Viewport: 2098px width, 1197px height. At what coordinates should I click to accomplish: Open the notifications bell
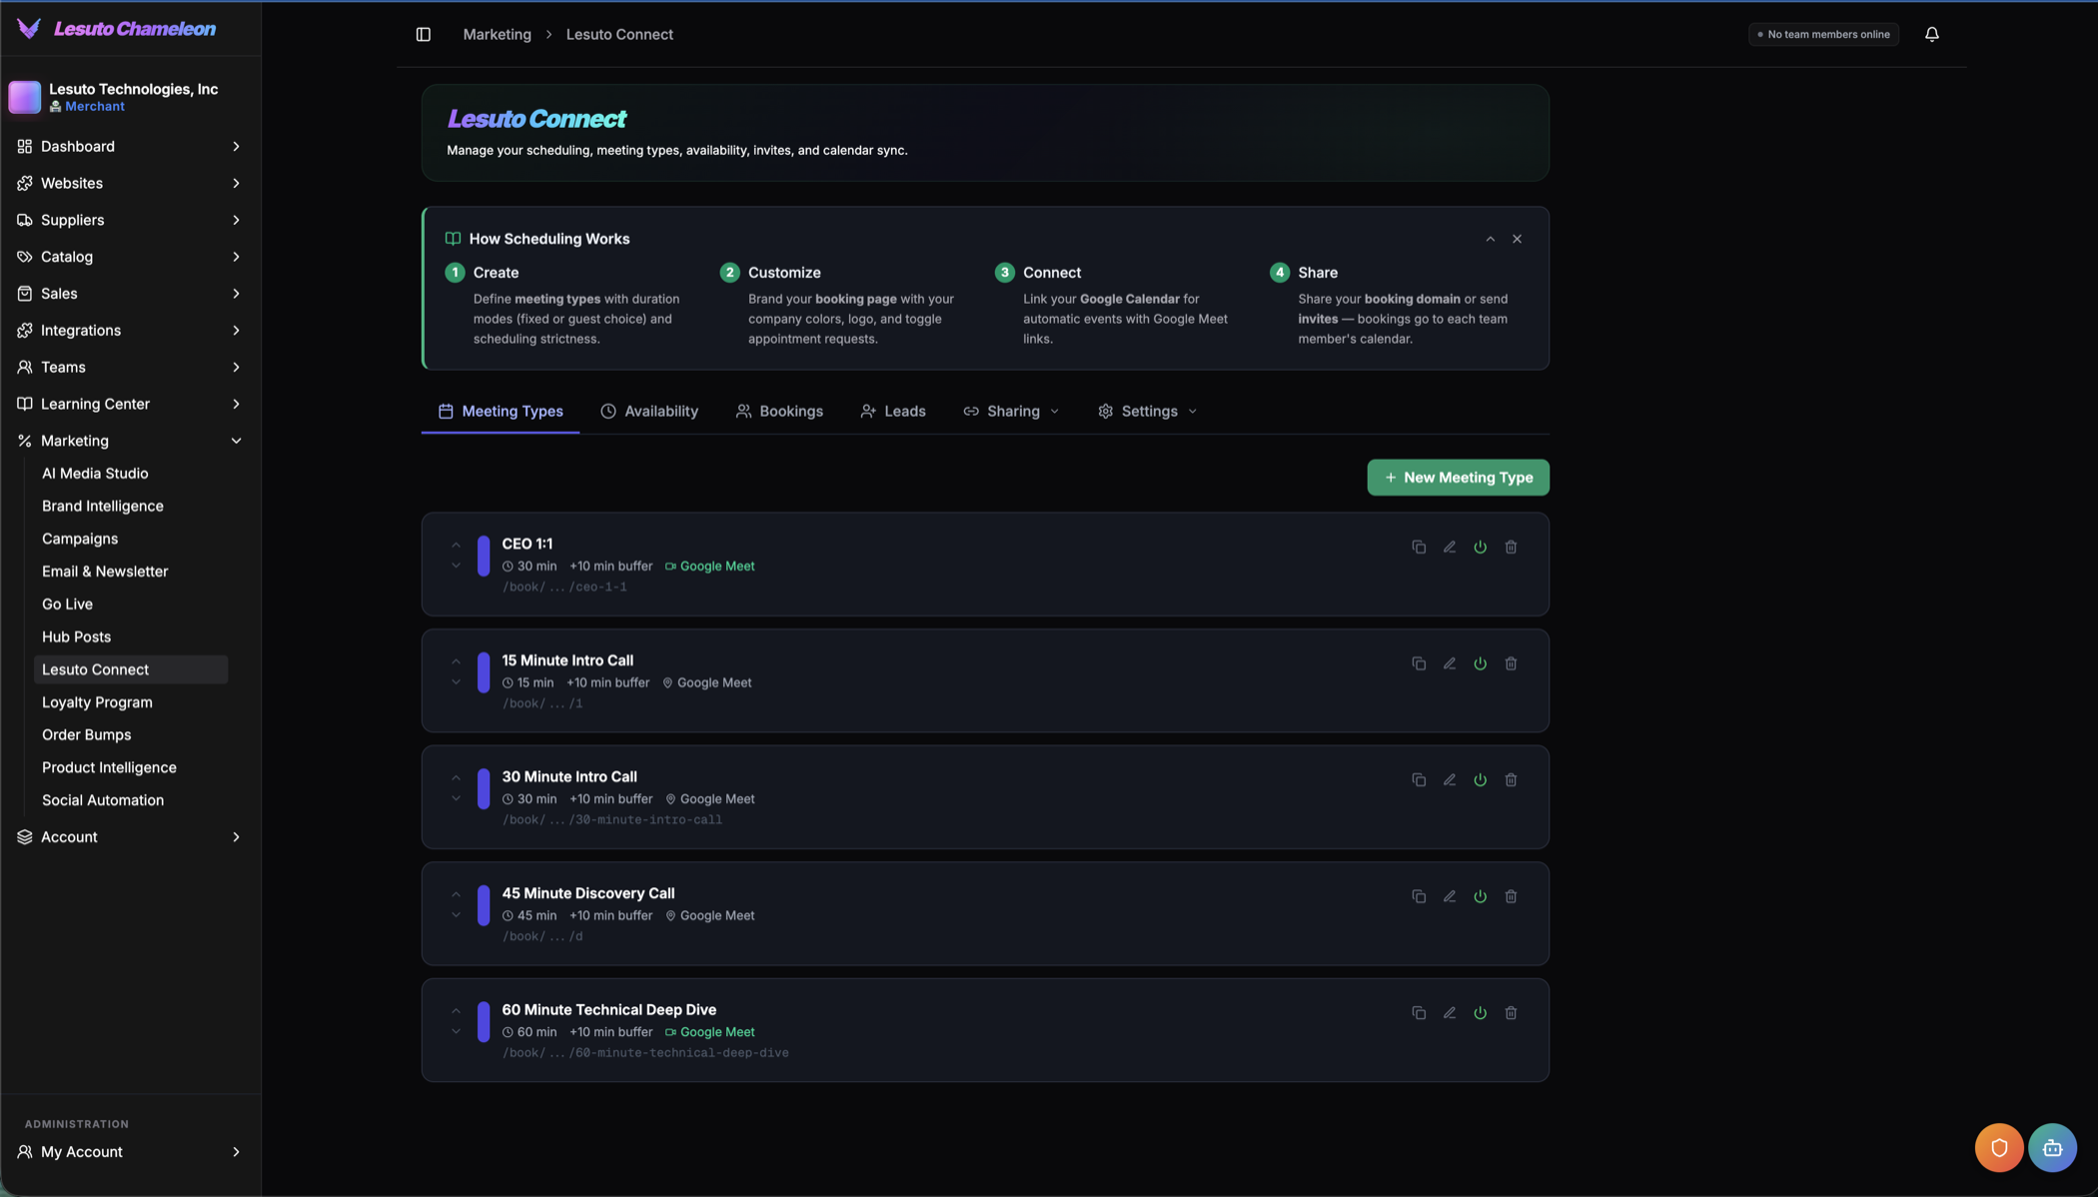[1931, 33]
